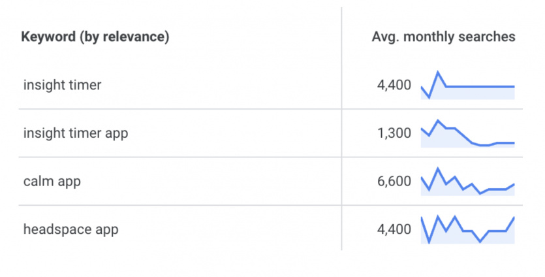Click the peak of the calm app sparkline
The height and width of the screenshot is (277, 545).
pos(437,169)
